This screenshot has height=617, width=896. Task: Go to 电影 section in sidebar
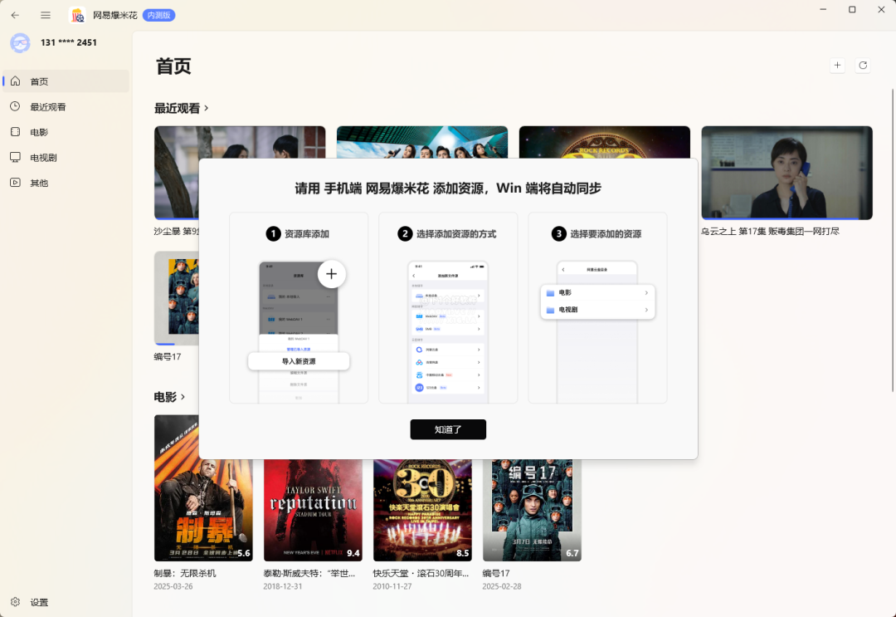(66, 131)
